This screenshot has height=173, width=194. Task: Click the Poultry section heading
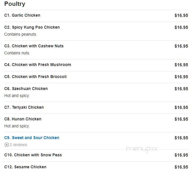tap(15, 4)
